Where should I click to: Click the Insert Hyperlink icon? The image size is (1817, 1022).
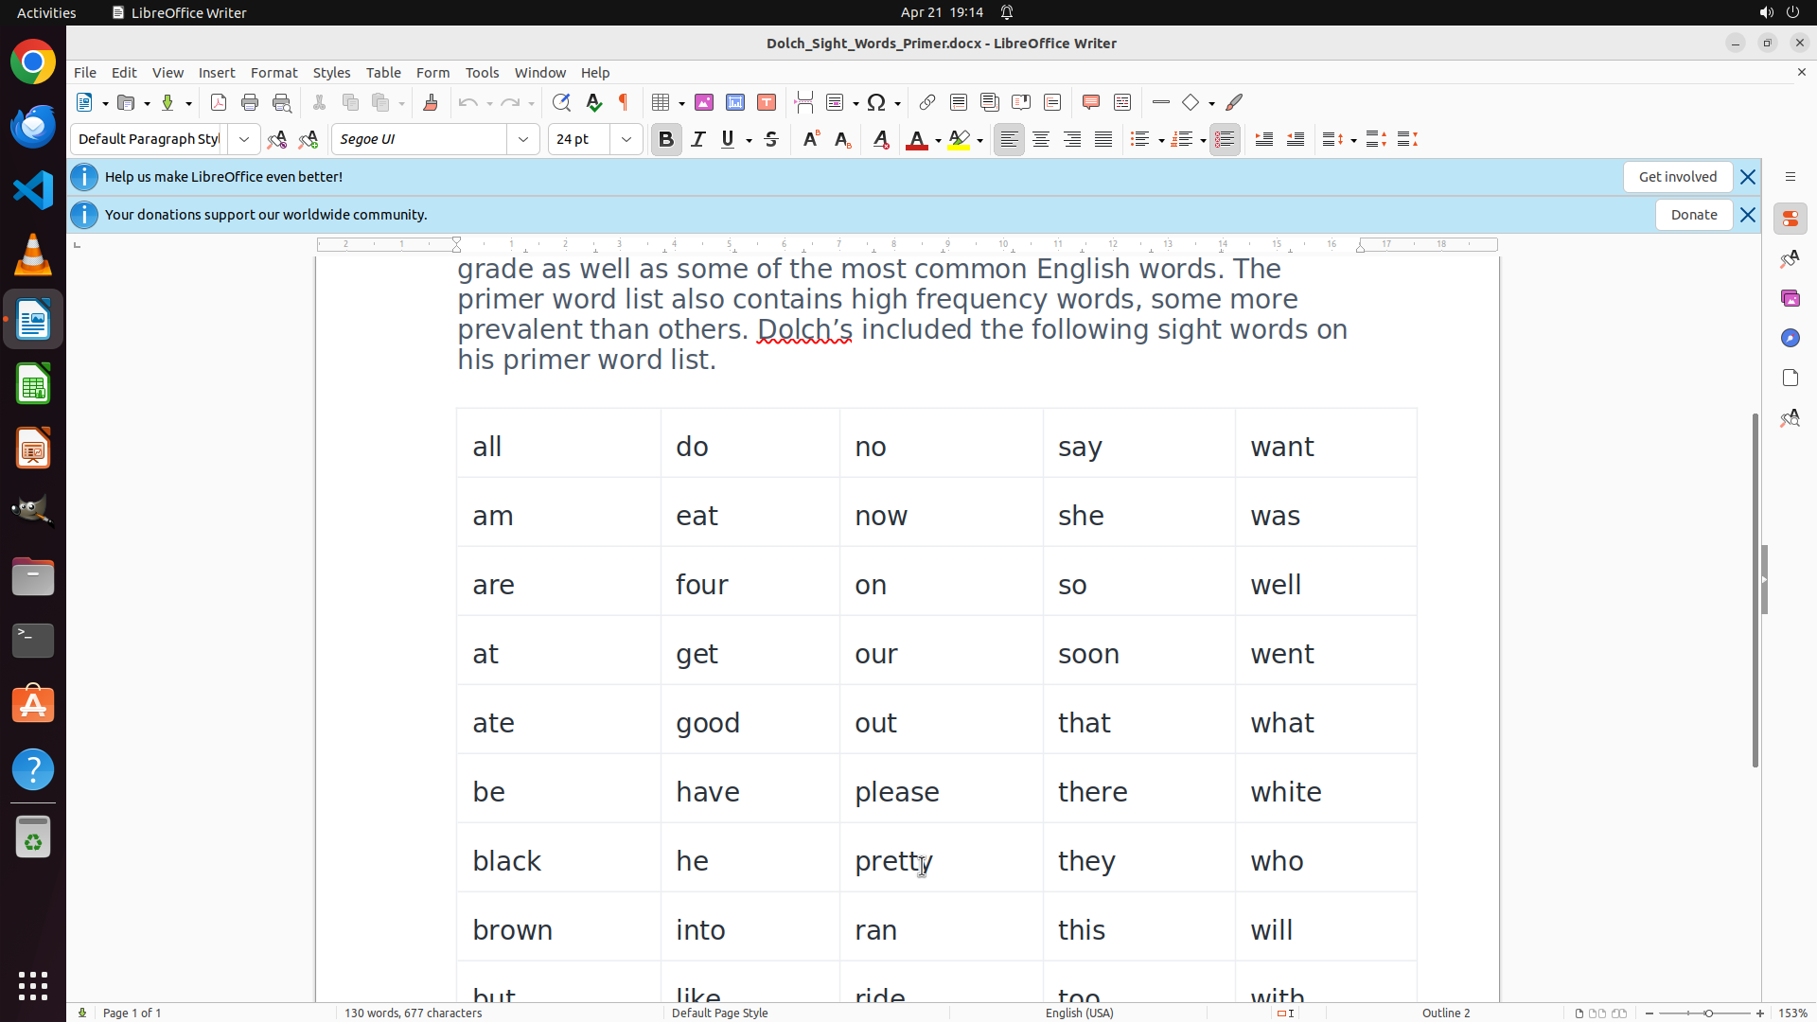(x=927, y=102)
